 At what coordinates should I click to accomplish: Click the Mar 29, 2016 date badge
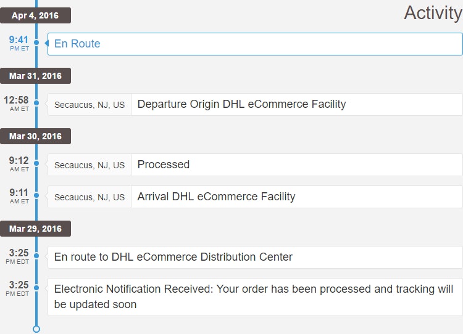tap(35, 229)
